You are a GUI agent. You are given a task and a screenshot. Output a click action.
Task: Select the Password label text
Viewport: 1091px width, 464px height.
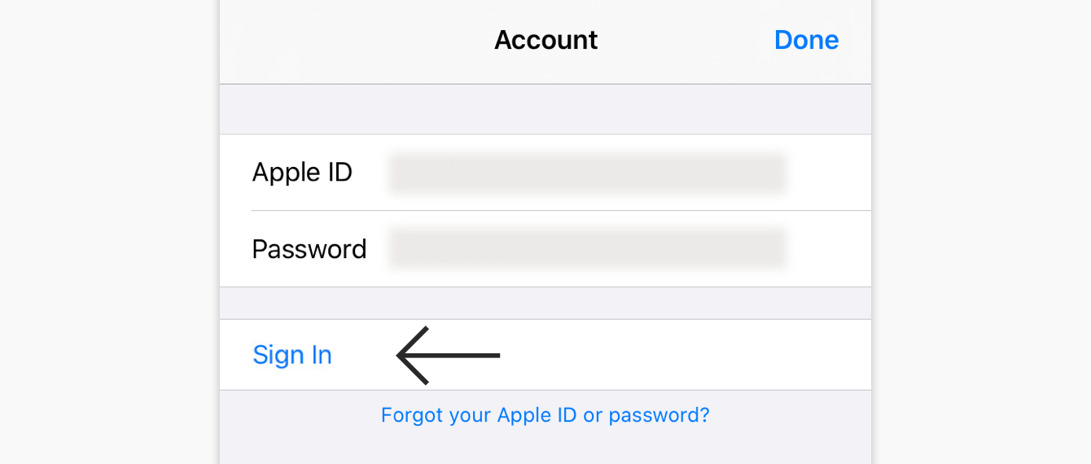(x=309, y=249)
